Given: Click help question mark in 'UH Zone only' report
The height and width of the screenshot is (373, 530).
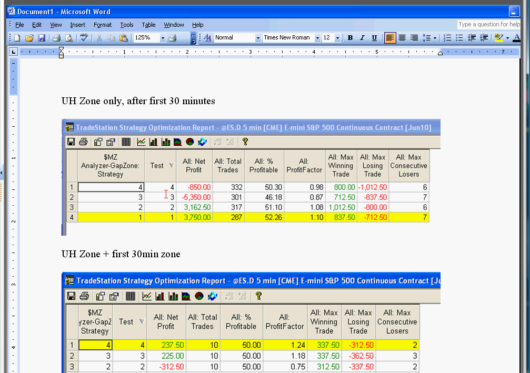Looking at the screenshot, I should pos(245,142).
